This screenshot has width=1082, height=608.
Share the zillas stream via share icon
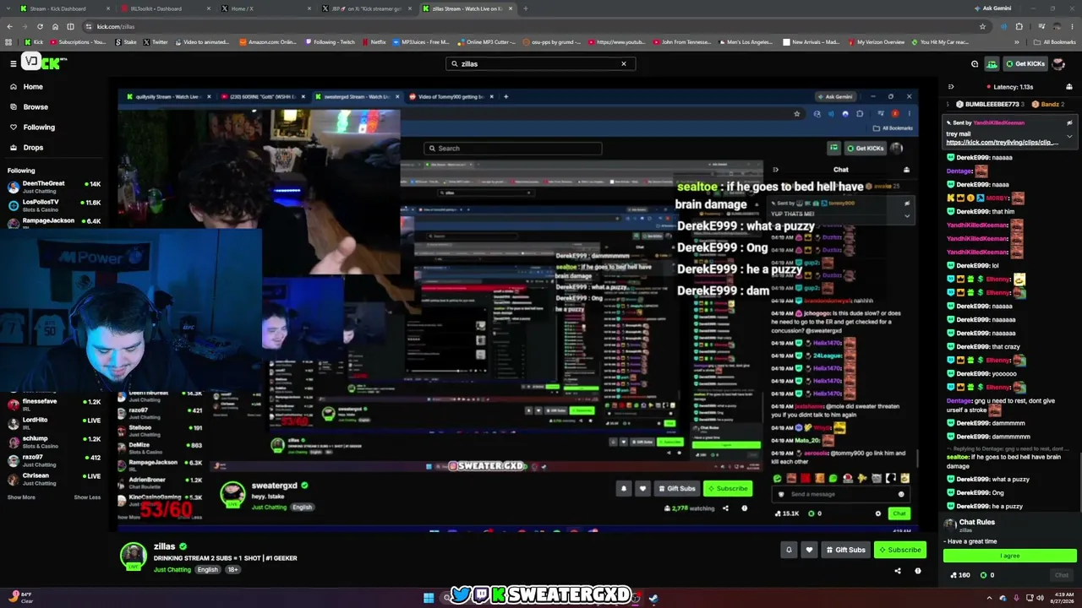898,571
